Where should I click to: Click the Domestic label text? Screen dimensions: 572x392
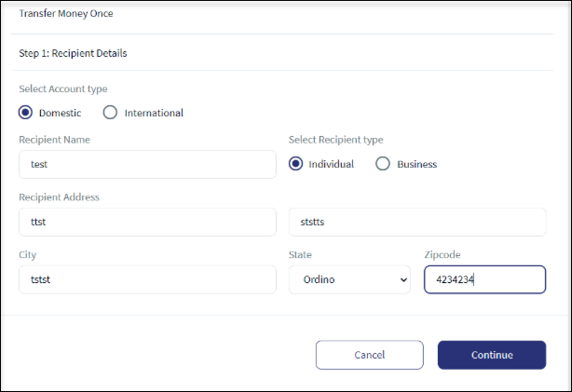60,113
